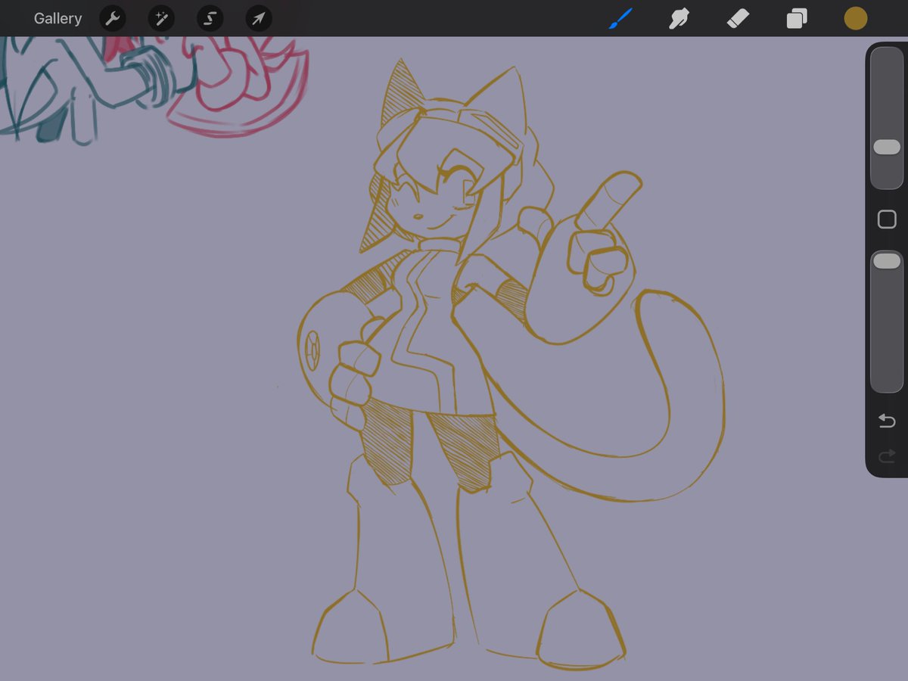This screenshot has width=908, height=681.
Task: Select the Smudge tool
Action: coord(679,19)
